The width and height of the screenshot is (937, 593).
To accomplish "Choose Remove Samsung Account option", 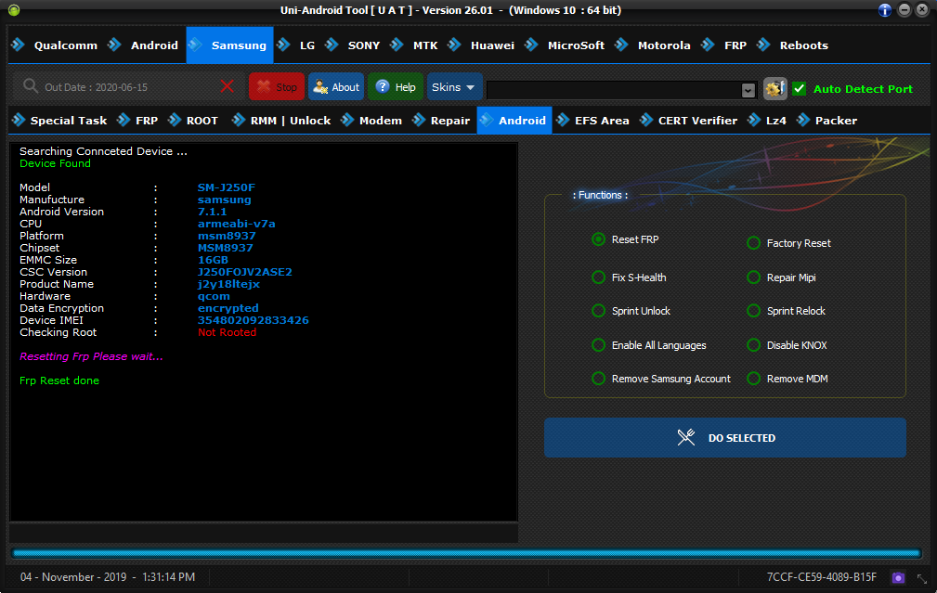I will 599,379.
